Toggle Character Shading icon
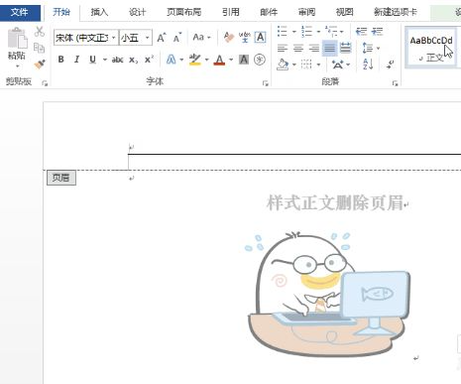The height and width of the screenshot is (384, 461). 244,60
